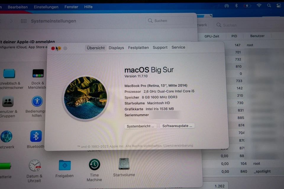
Task: Open Spotlight search in menu bar
Action: pyautogui.click(x=269, y=5)
